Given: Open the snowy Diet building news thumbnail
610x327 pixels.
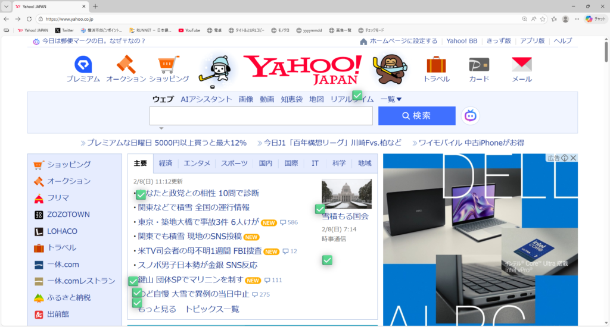Looking at the screenshot, I should pos(346,194).
